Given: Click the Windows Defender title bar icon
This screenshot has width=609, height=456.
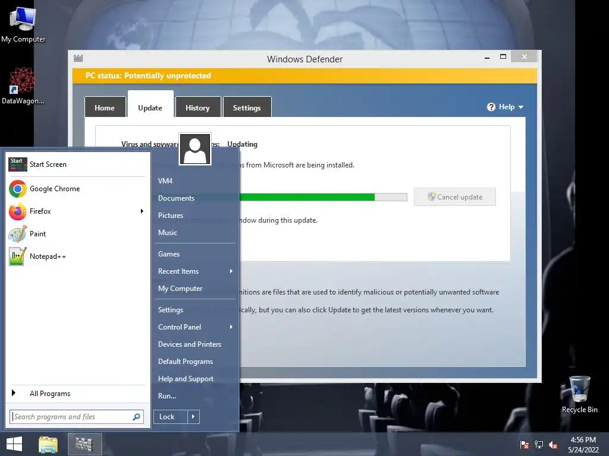Looking at the screenshot, I should click(79, 59).
